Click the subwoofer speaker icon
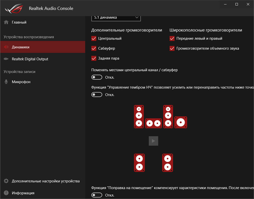This screenshot has height=199, width=254. 181,122
